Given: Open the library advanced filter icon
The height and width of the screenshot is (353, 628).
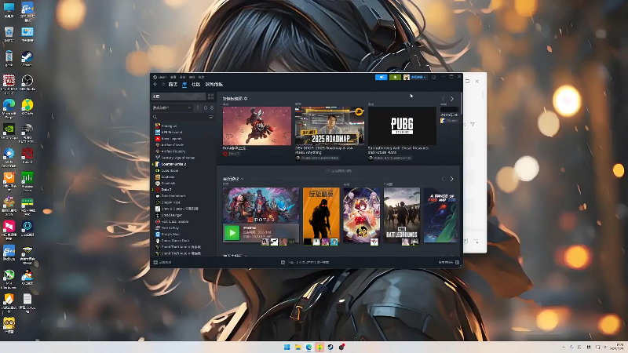Looking at the screenshot, I should pyautogui.click(x=211, y=117).
